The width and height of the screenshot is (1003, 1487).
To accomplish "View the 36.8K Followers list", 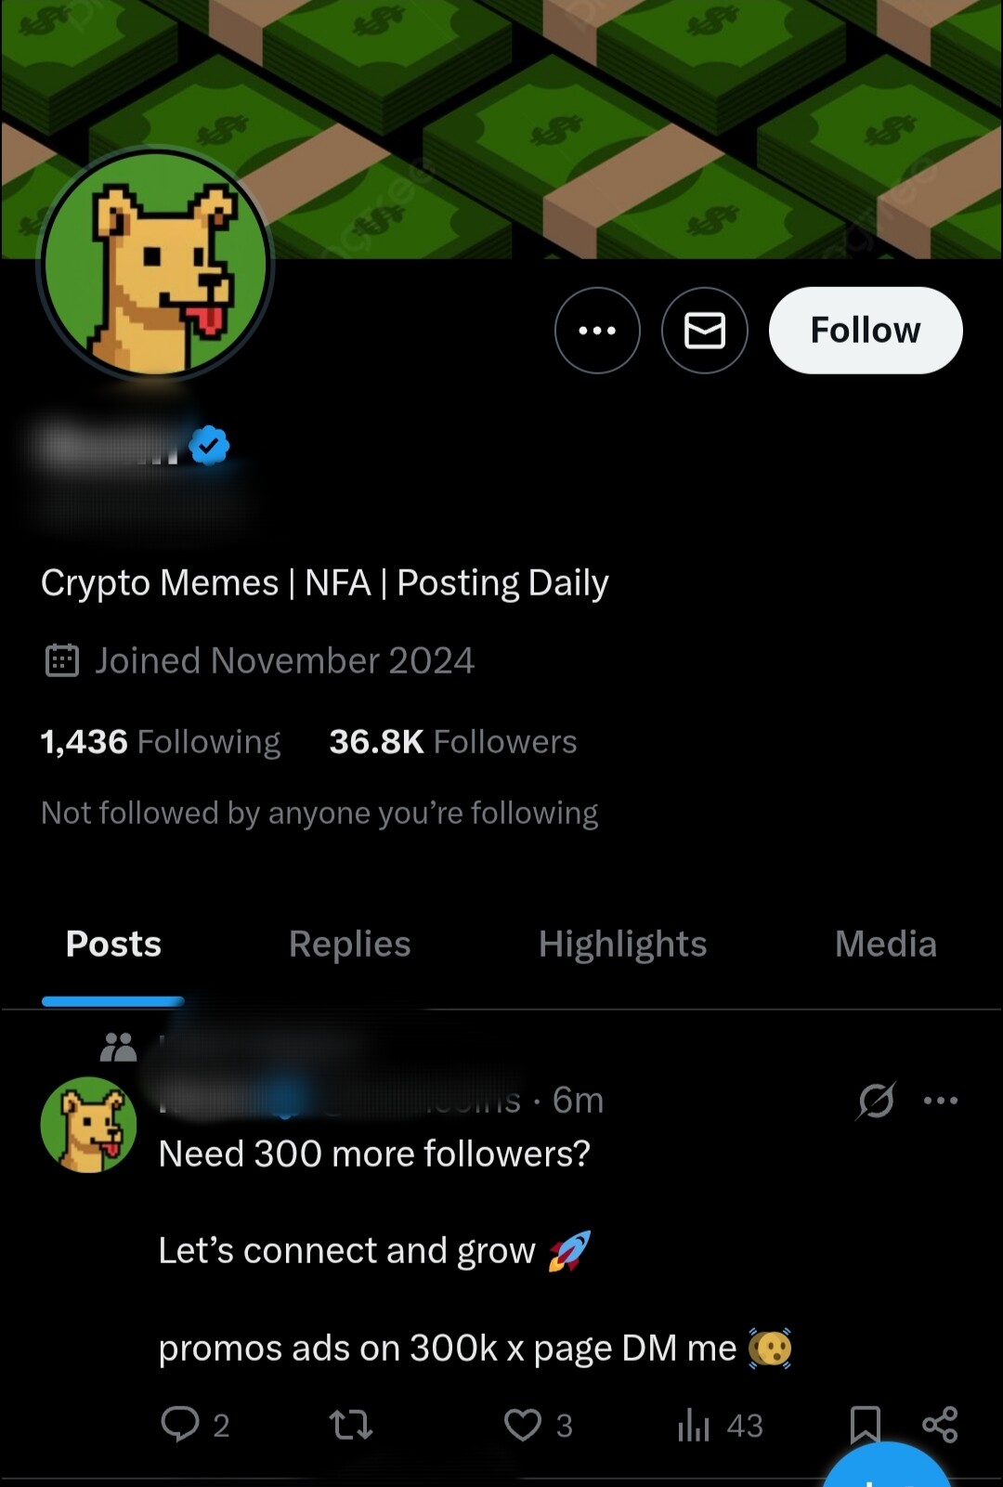I will [x=453, y=742].
